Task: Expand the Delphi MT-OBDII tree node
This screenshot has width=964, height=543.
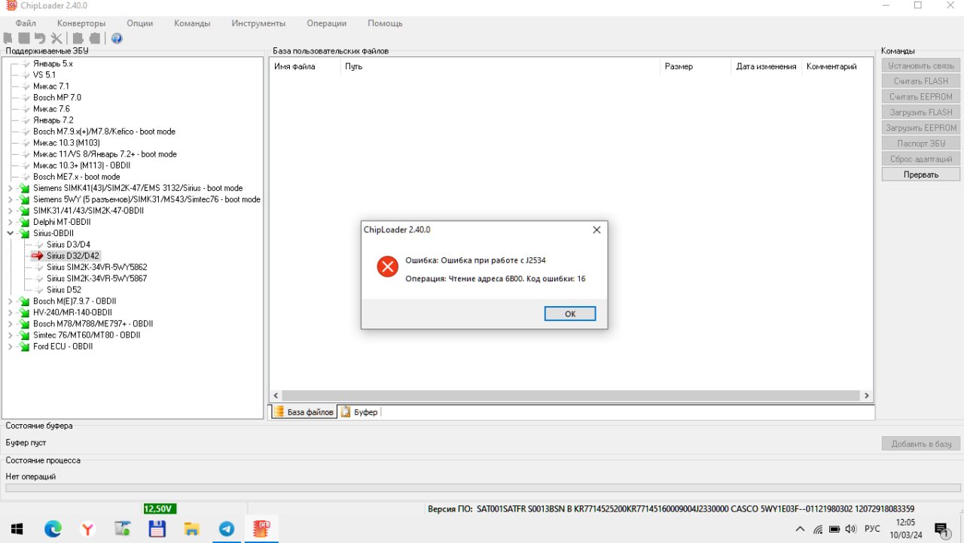Action: tap(11, 222)
